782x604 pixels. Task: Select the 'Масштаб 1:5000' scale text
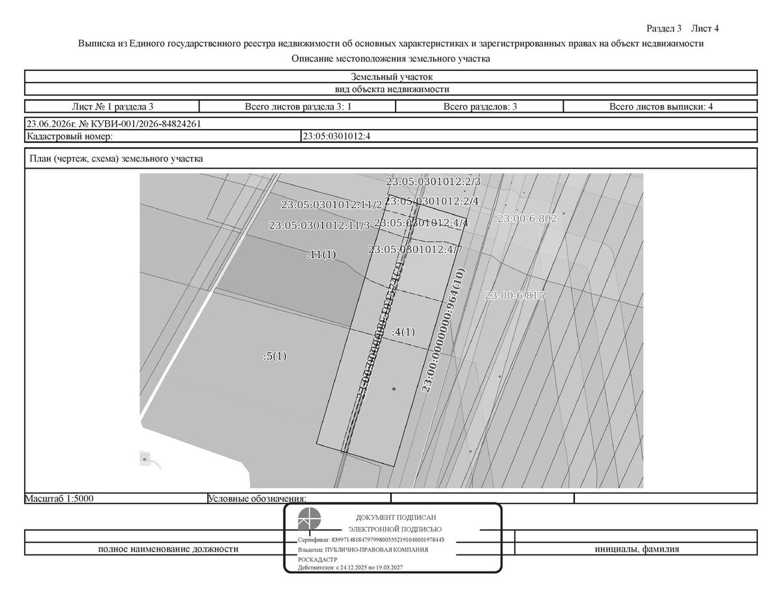click(x=59, y=498)
